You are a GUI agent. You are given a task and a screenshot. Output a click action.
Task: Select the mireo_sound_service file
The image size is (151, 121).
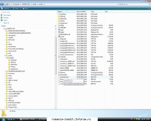coord(67,55)
